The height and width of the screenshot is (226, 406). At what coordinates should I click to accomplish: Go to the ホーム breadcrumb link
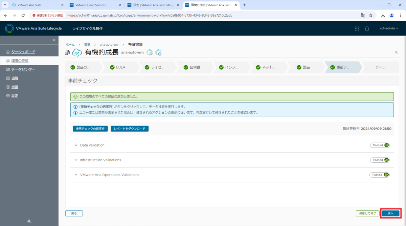(70, 45)
